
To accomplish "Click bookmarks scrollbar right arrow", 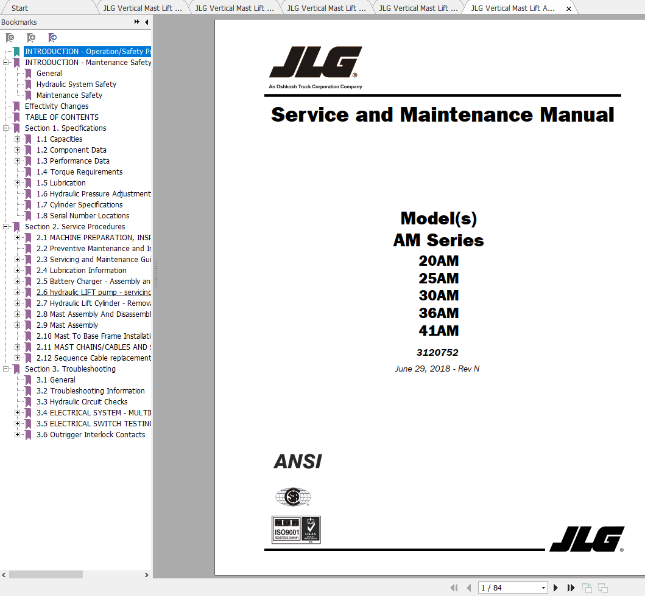I will pos(147,575).
